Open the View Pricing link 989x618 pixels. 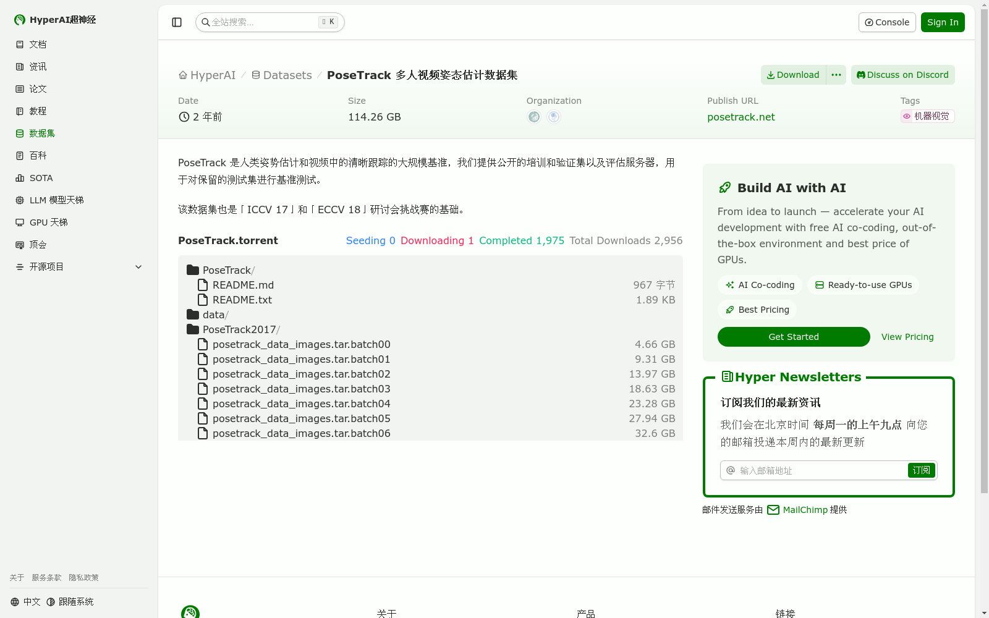pyautogui.click(x=907, y=337)
